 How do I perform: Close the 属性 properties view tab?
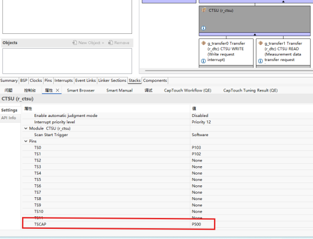point(58,90)
